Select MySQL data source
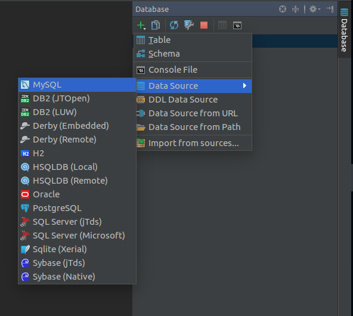This screenshot has height=316, width=353. point(78,85)
